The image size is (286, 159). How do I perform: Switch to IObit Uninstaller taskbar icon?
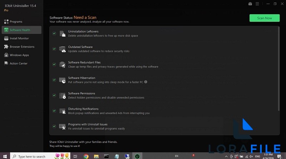tap(137, 156)
